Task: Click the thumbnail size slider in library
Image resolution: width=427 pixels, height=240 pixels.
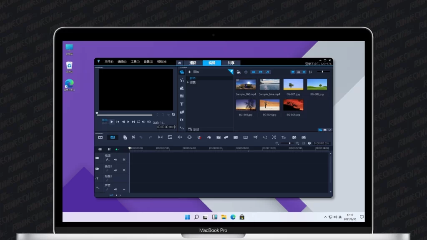Action: [x=322, y=72]
